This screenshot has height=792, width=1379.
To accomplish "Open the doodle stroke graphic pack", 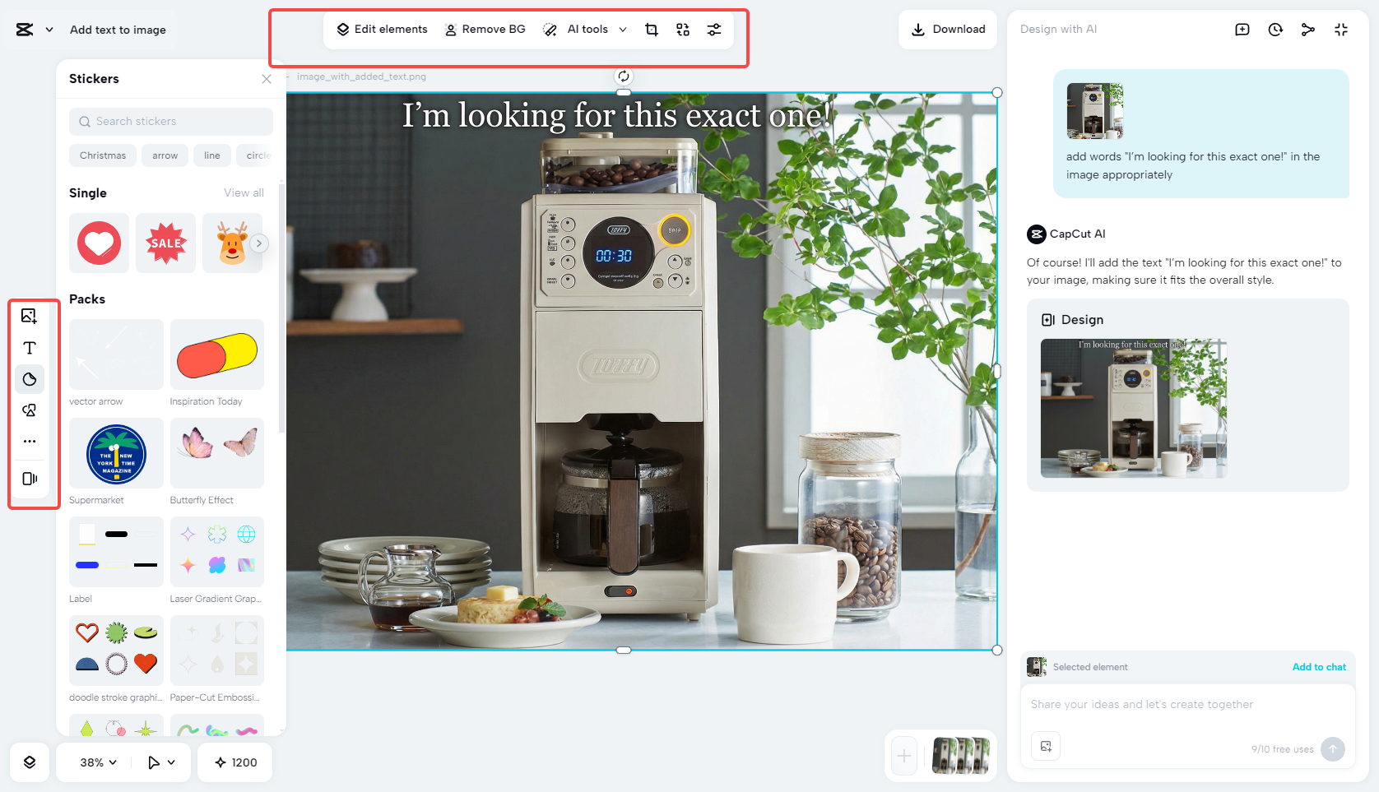I will tap(116, 651).
